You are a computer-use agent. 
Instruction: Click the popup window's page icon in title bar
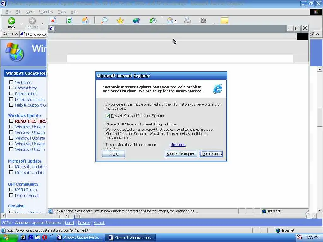point(52,28)
